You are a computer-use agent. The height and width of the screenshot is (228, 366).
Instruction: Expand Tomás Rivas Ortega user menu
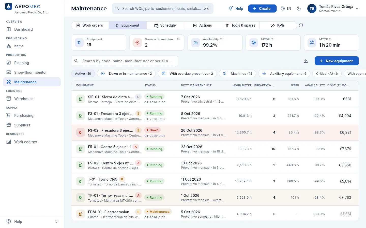click(x=333, y=9)
